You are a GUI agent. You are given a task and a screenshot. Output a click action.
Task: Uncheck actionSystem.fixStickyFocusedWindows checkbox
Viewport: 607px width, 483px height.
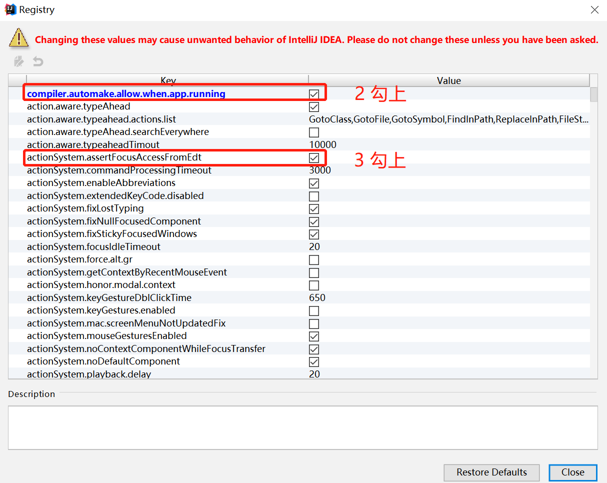click(314, 234)
